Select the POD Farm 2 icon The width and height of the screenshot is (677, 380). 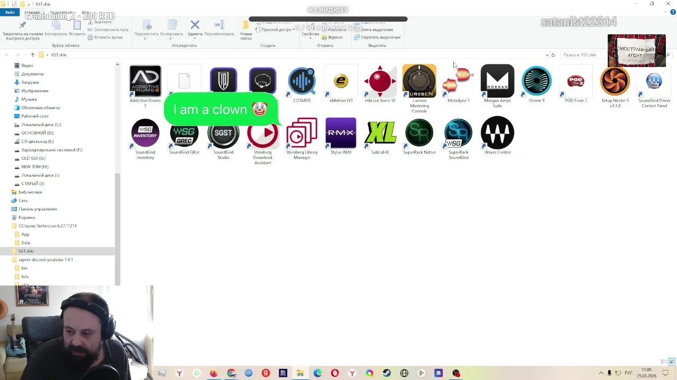point(576,81)
